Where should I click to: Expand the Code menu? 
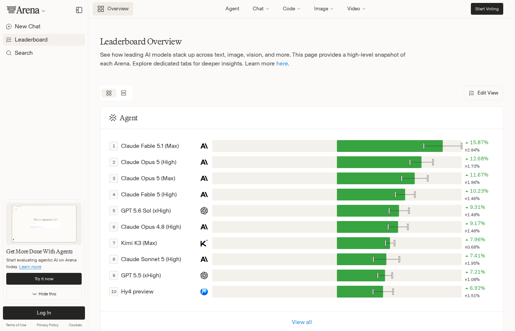(292, 9)
